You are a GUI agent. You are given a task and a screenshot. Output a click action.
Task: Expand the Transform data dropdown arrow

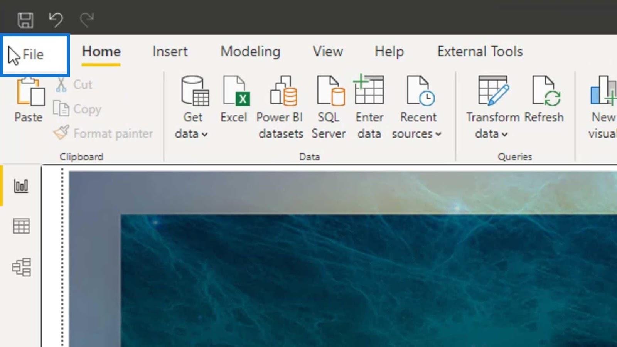tap(505, 134)
